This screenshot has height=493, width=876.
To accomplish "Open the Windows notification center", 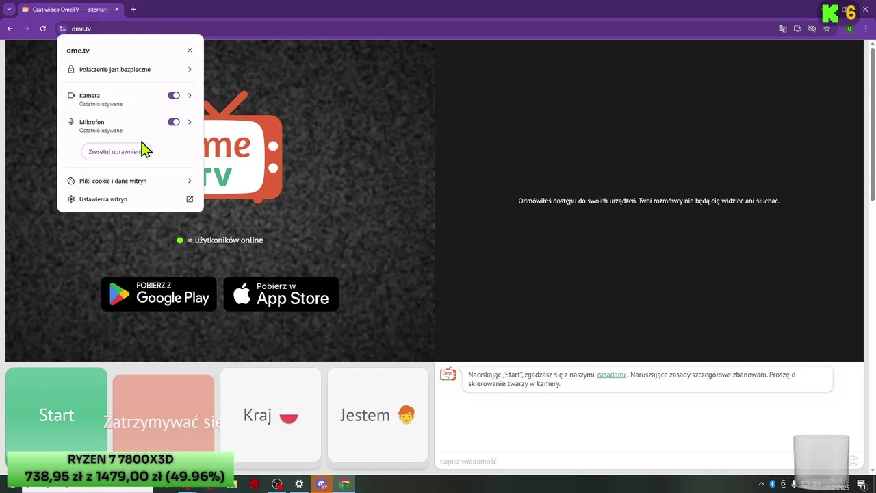I will click(x=862, y=484).
